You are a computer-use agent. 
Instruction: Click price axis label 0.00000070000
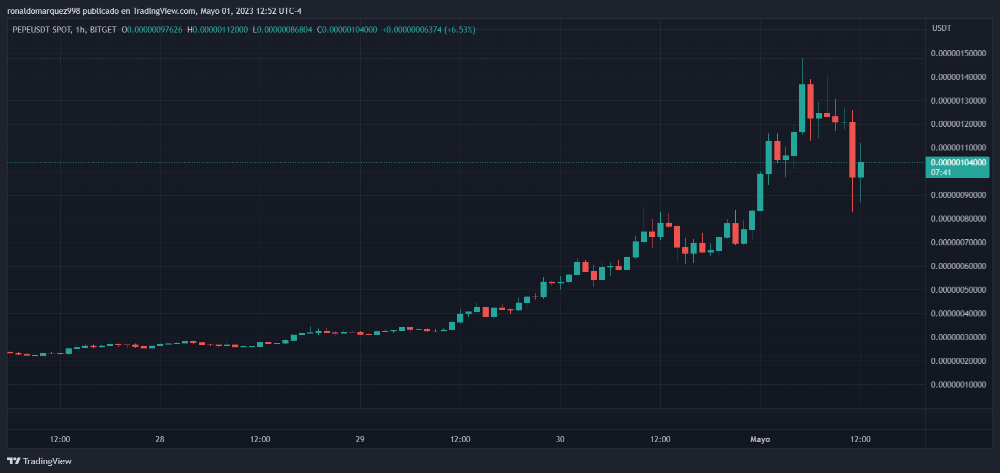coord(958,243)
